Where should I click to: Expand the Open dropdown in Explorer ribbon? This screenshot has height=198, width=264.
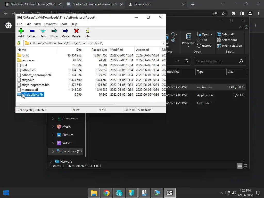(211, 34)
